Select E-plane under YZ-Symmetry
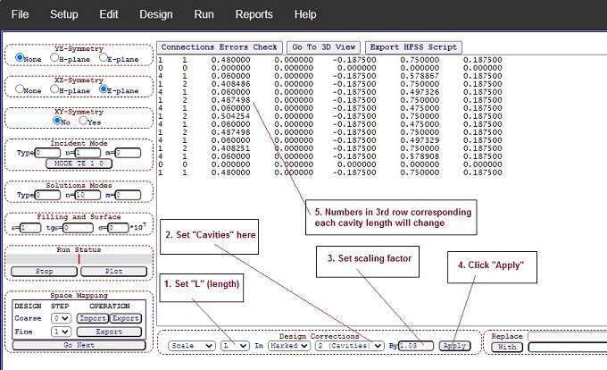This screenshot has width=607, height=370. coord(104,57)
